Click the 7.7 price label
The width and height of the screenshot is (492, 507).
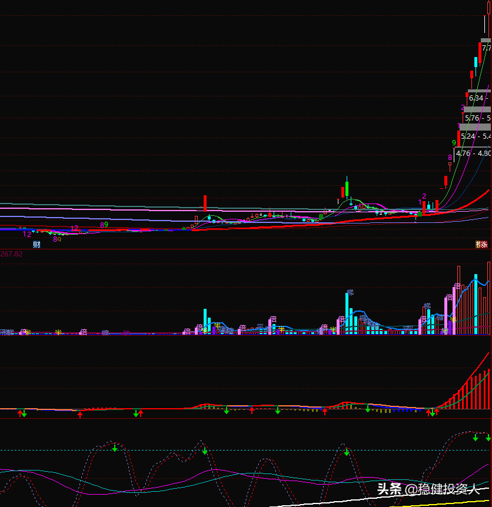[x=487, y=48]
